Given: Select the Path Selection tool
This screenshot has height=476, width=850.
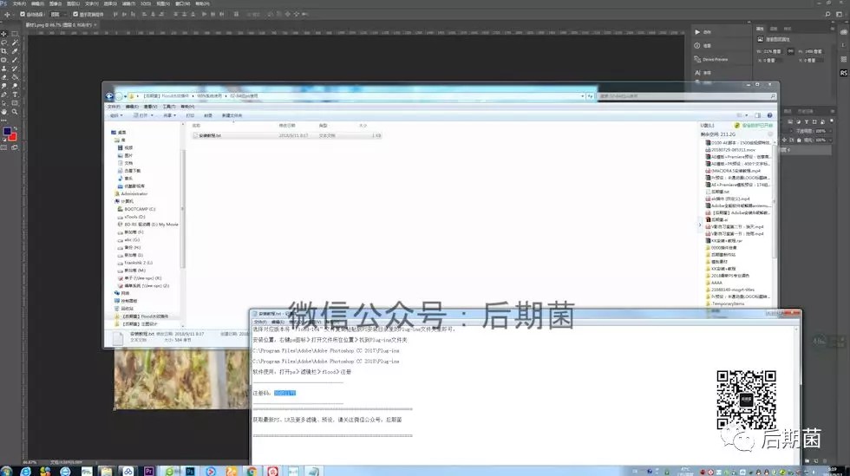Looking at the screenshot, I should 3,103.
